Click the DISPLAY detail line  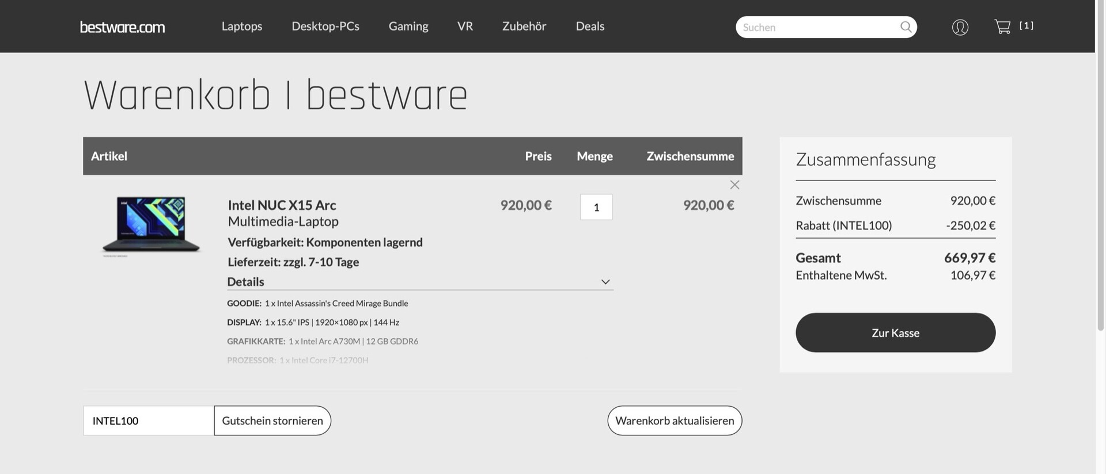(x=313, y=322)
